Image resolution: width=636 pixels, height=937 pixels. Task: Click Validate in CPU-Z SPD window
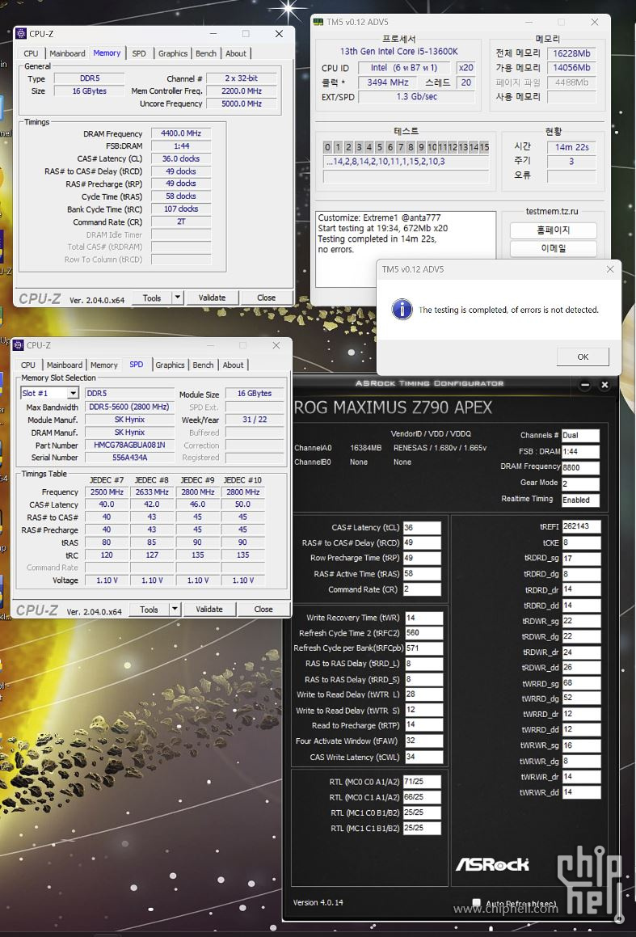[209, 610]
